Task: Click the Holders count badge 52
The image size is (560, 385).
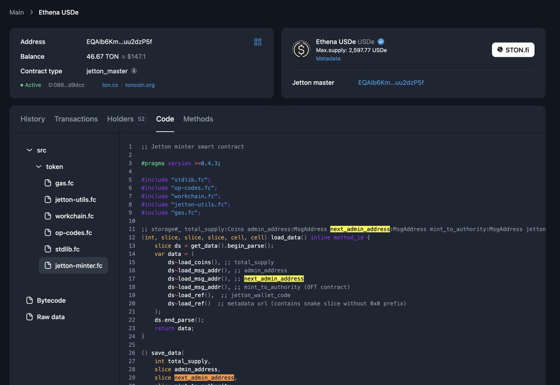Action: click(x=141, y=119)
